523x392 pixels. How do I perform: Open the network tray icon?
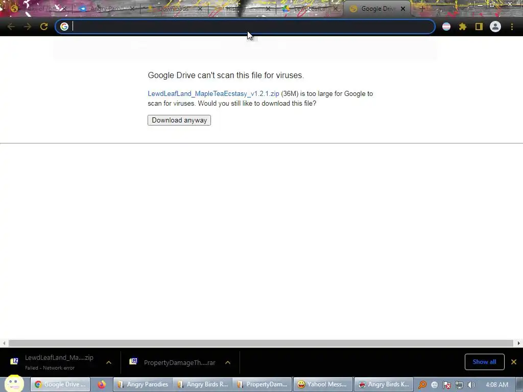pos(459,385)
